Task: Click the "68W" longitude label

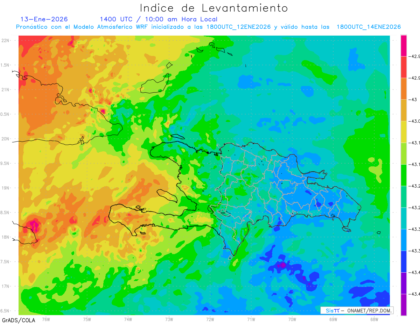Action: coord(374,319)
